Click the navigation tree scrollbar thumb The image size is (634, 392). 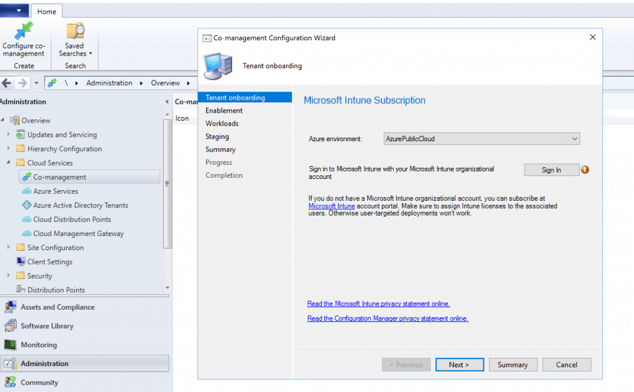[167, 183]
